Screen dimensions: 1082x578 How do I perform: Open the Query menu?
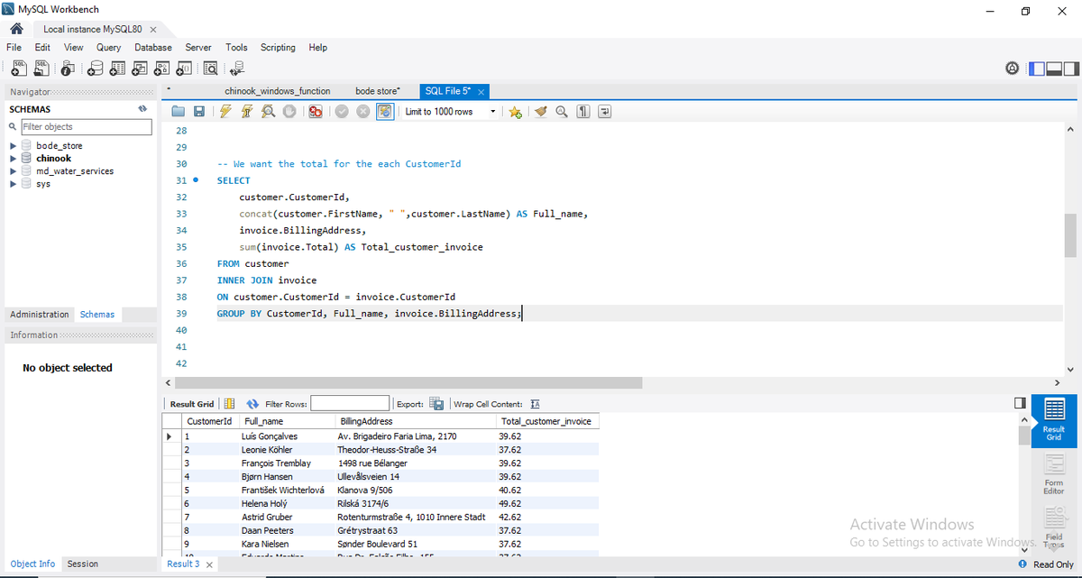pos(108,47)
